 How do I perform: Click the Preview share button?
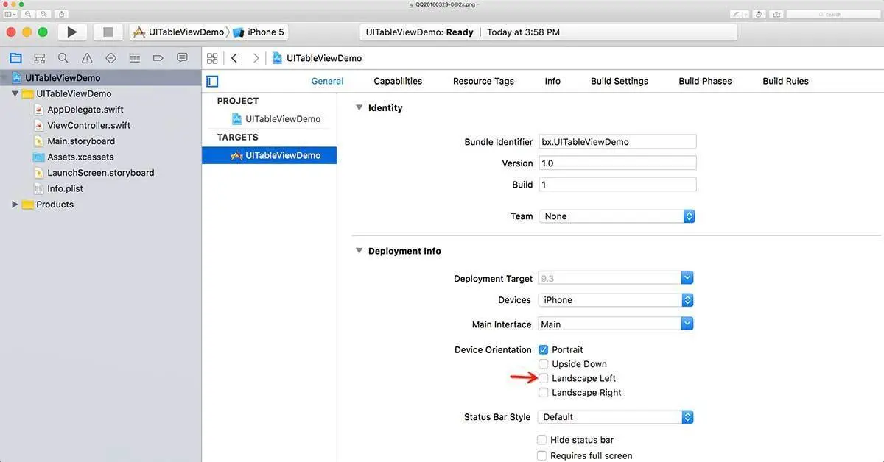coord(61,14)
